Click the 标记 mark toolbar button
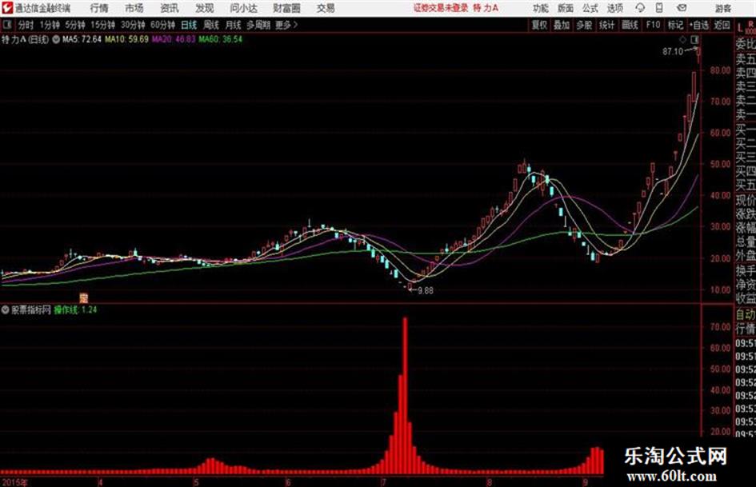 pos(675,25)
